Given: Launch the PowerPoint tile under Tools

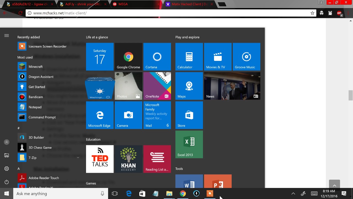Looking at the screenshot, I should pos(218,181).
